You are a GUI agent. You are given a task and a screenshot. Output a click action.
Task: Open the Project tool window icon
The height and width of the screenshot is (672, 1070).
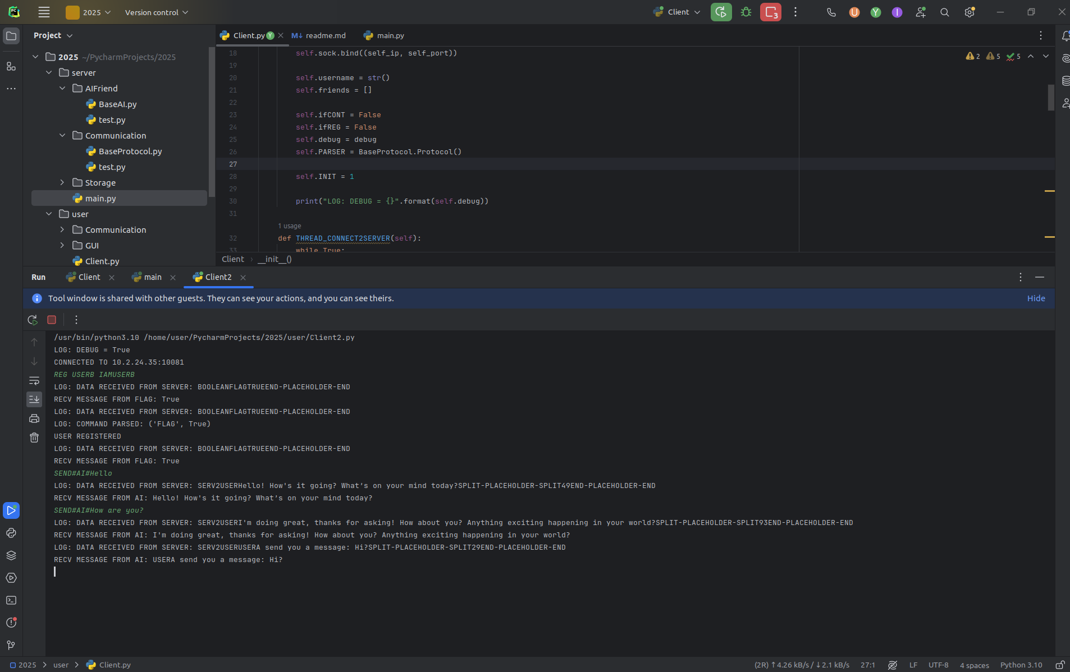point(11,36)
